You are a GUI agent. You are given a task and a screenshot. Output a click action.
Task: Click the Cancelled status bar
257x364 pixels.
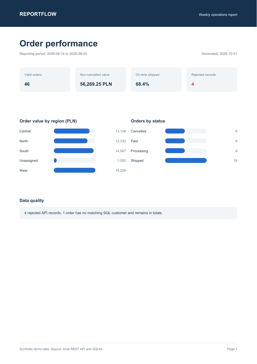point(175,131)
